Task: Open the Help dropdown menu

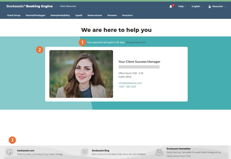Action: pyautogui.click(x=182, y=7)
